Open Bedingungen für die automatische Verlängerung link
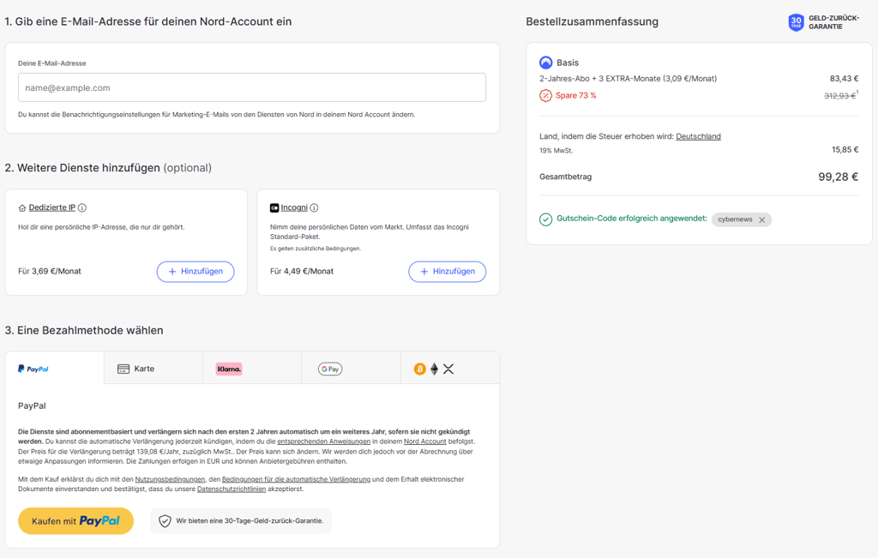Image resolution: width=878 pixels, height=558 pixels. [296, 479]
